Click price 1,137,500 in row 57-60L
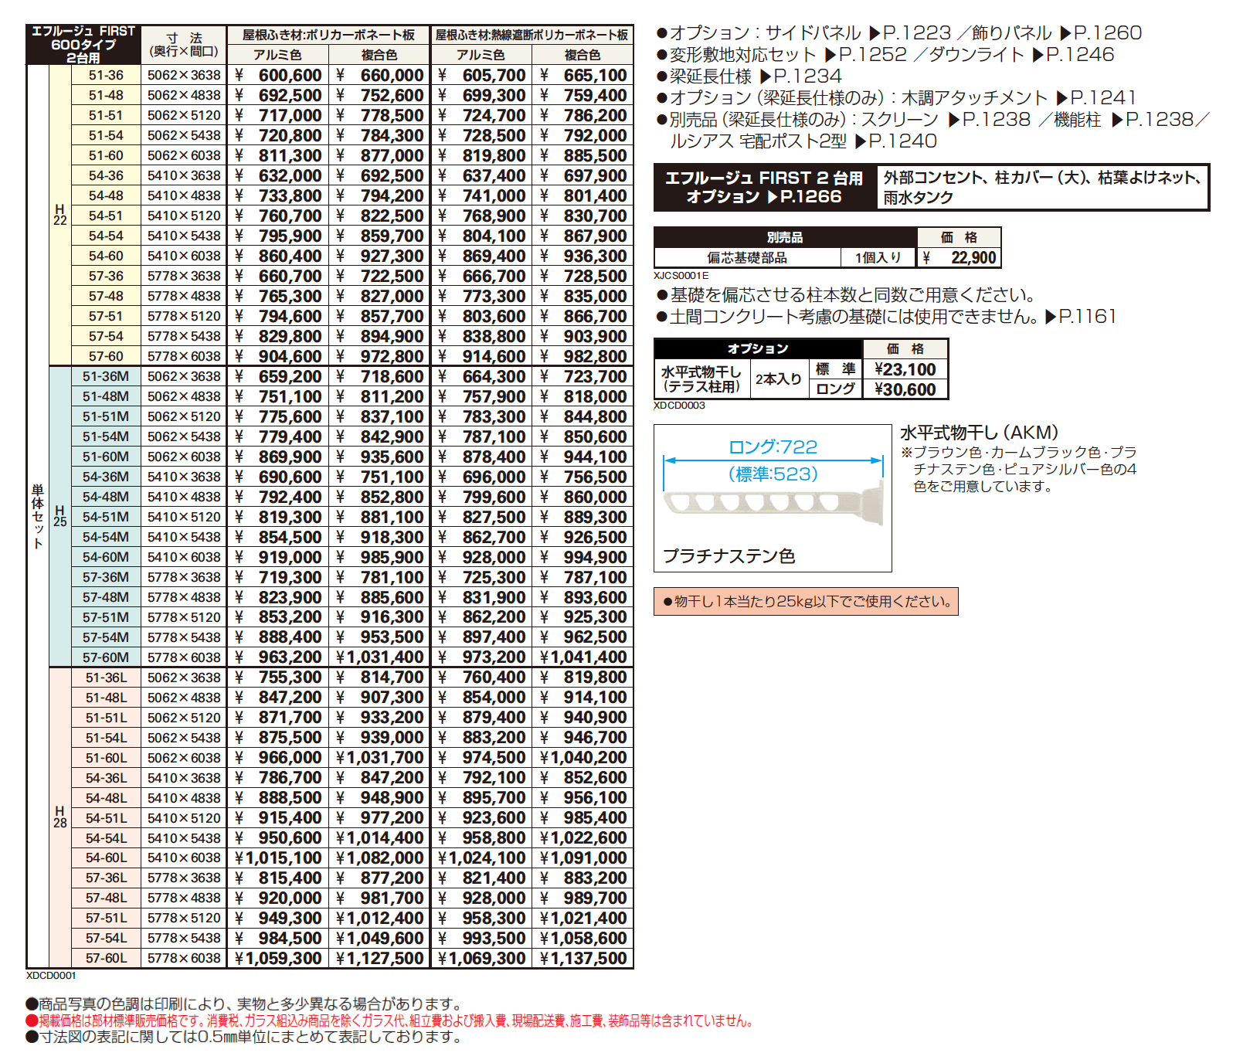1233x1063 pixels. coord(589,958)
